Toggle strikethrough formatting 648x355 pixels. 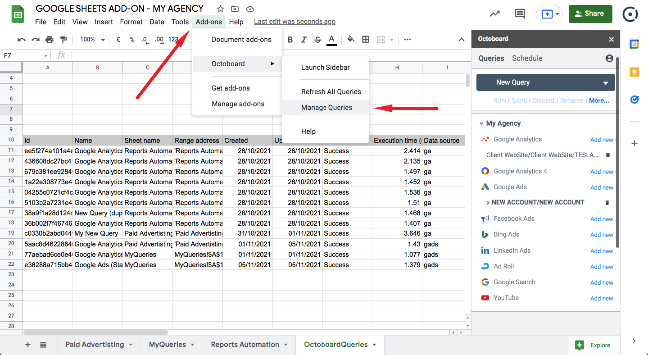[318, 40]
